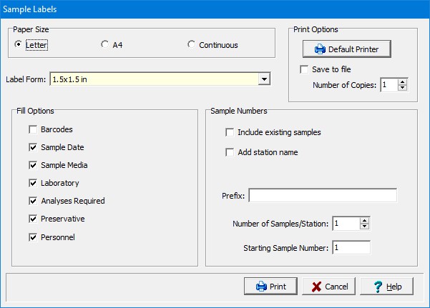430x308 pixels.
Task: Increase Number of Copies with up arrow
Action: 402,82
